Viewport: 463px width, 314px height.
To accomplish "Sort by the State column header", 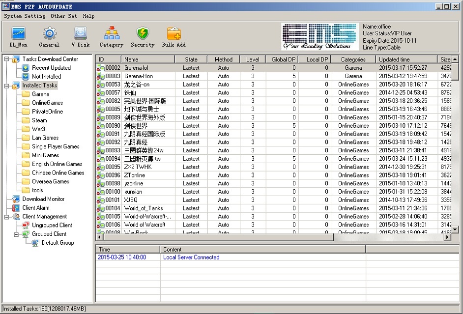I will tap(191, 59).
